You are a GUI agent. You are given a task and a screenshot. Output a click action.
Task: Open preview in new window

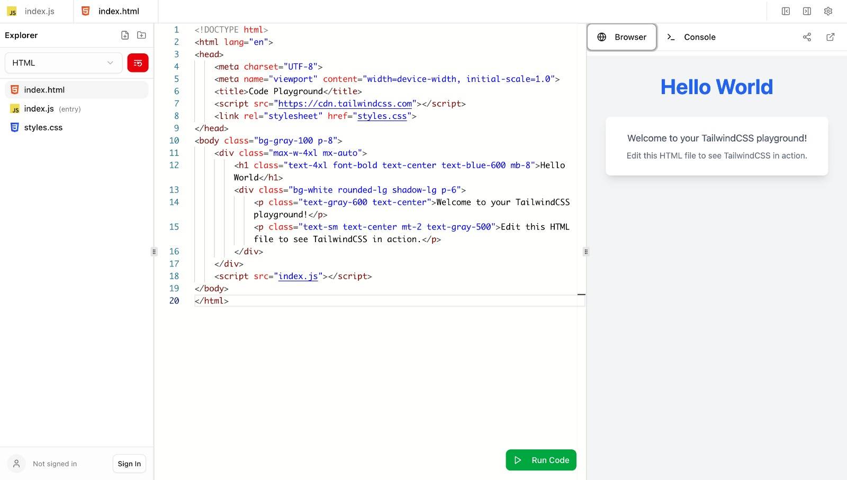click(x=830, y=36)
